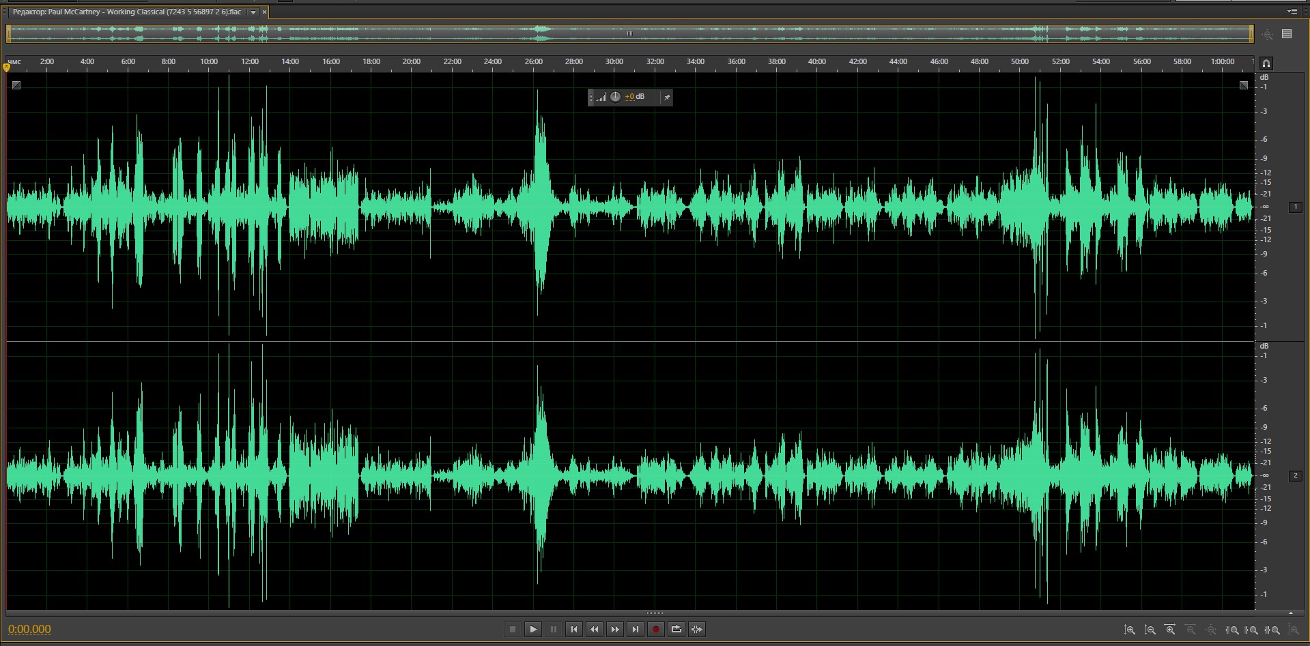Viewport: 1310px width, 646px height.
Task: Toggle loop playback button
Action: pos(676,629)
